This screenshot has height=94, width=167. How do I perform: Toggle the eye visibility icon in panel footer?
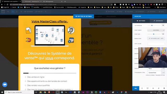[153, 88]
